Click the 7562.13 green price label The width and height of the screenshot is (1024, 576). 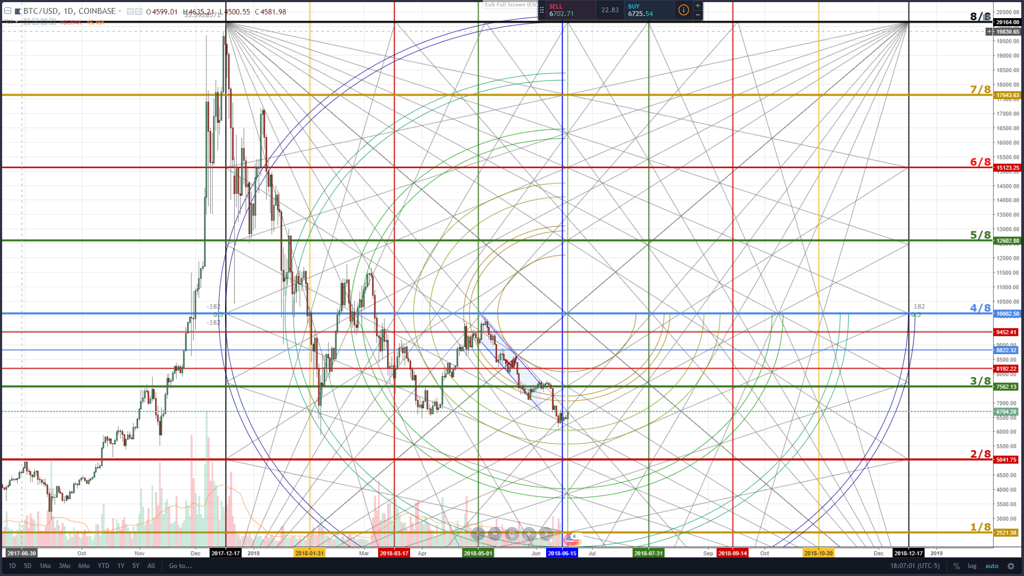click(x=1006, y=387)
